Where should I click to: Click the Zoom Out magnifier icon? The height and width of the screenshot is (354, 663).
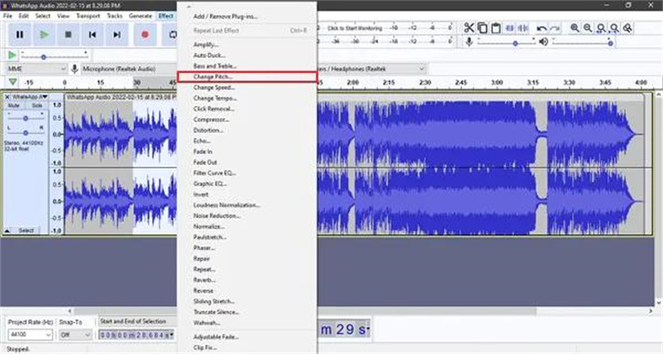click(x=588, y=28)
